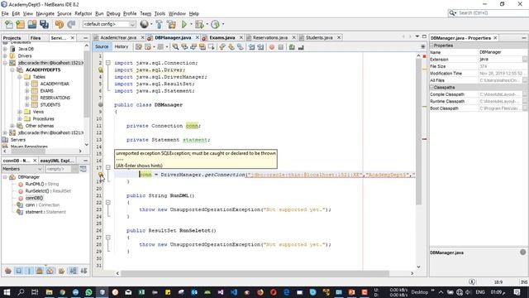Open WhatsApp from the taskbar
Image resolution: width=529 pixels, height=298 pixels.
(88, 292)
